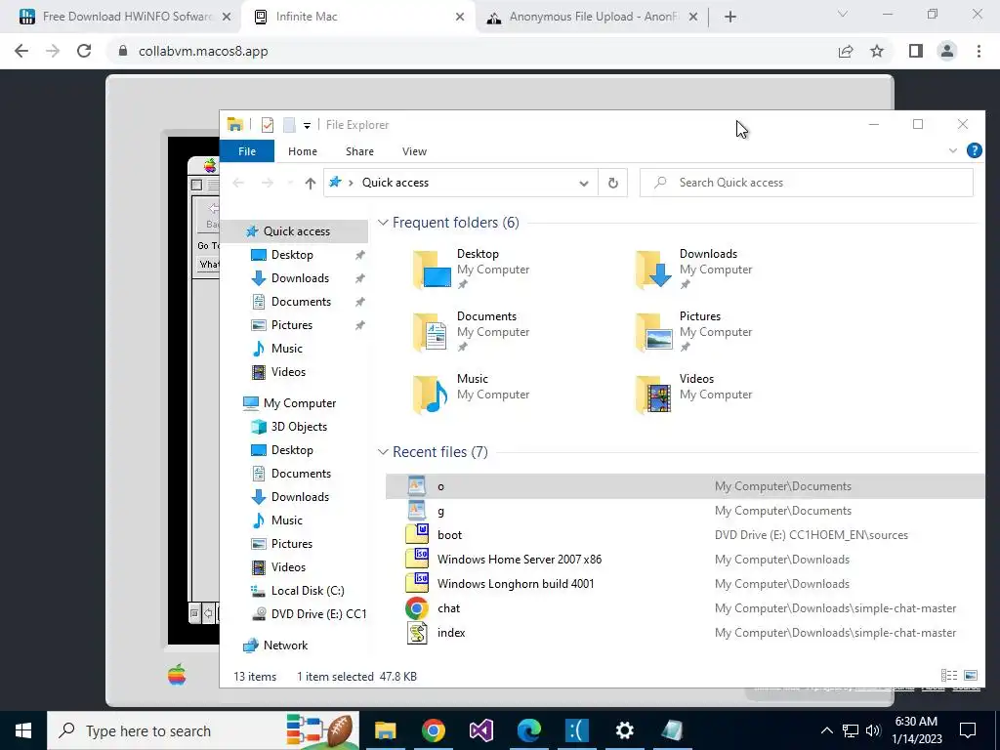This screenshot has width=1000, height=750.
Task: Select Windows Home Server 2007 x86 file
Action: [x=685, y=560]
